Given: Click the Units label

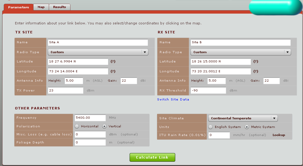Looking at the screenshot, I should [164, 127].
